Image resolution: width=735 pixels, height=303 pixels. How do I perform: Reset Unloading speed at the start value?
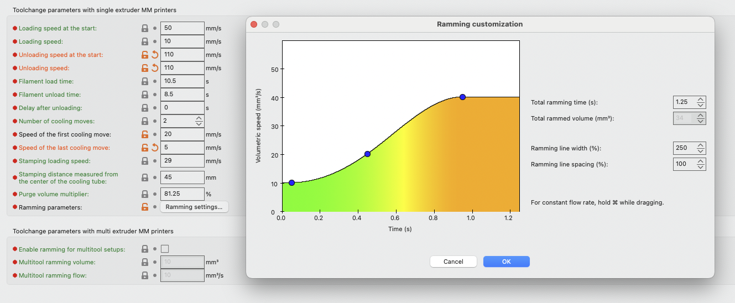click(x=155, y=55)
